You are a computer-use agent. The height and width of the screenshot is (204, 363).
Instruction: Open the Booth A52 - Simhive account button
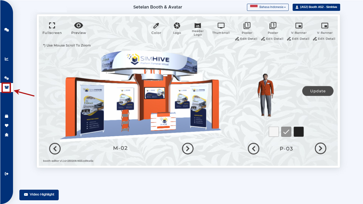(x=316, y=7)
